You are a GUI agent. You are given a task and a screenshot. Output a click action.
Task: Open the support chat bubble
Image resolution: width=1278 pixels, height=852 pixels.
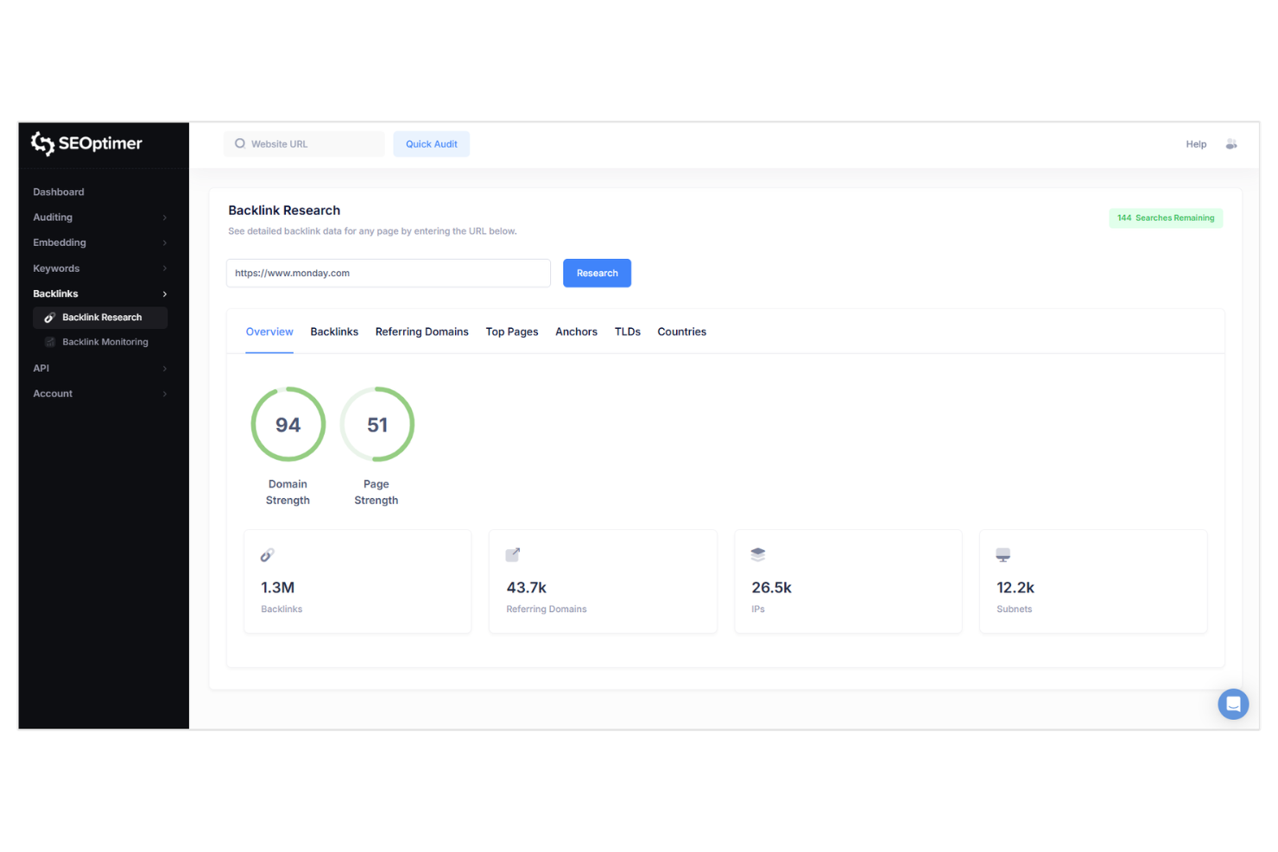coord(1233,704)
